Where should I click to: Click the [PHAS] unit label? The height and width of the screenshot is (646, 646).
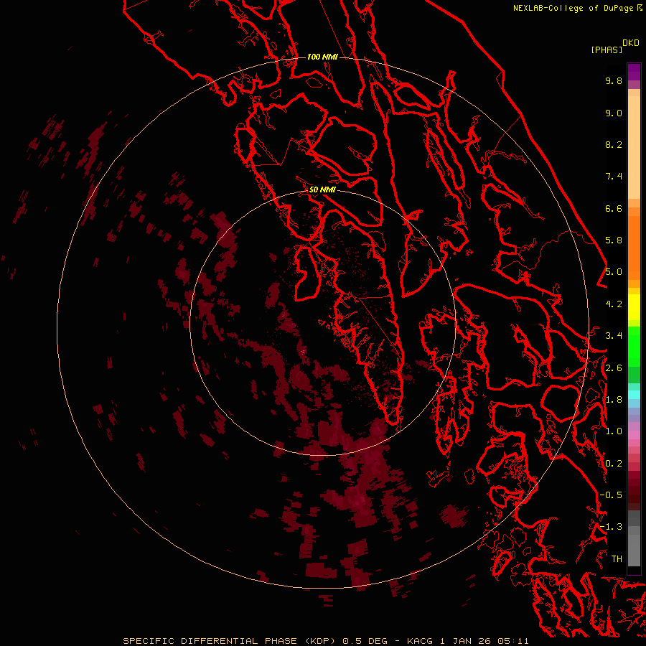(607, 50)
